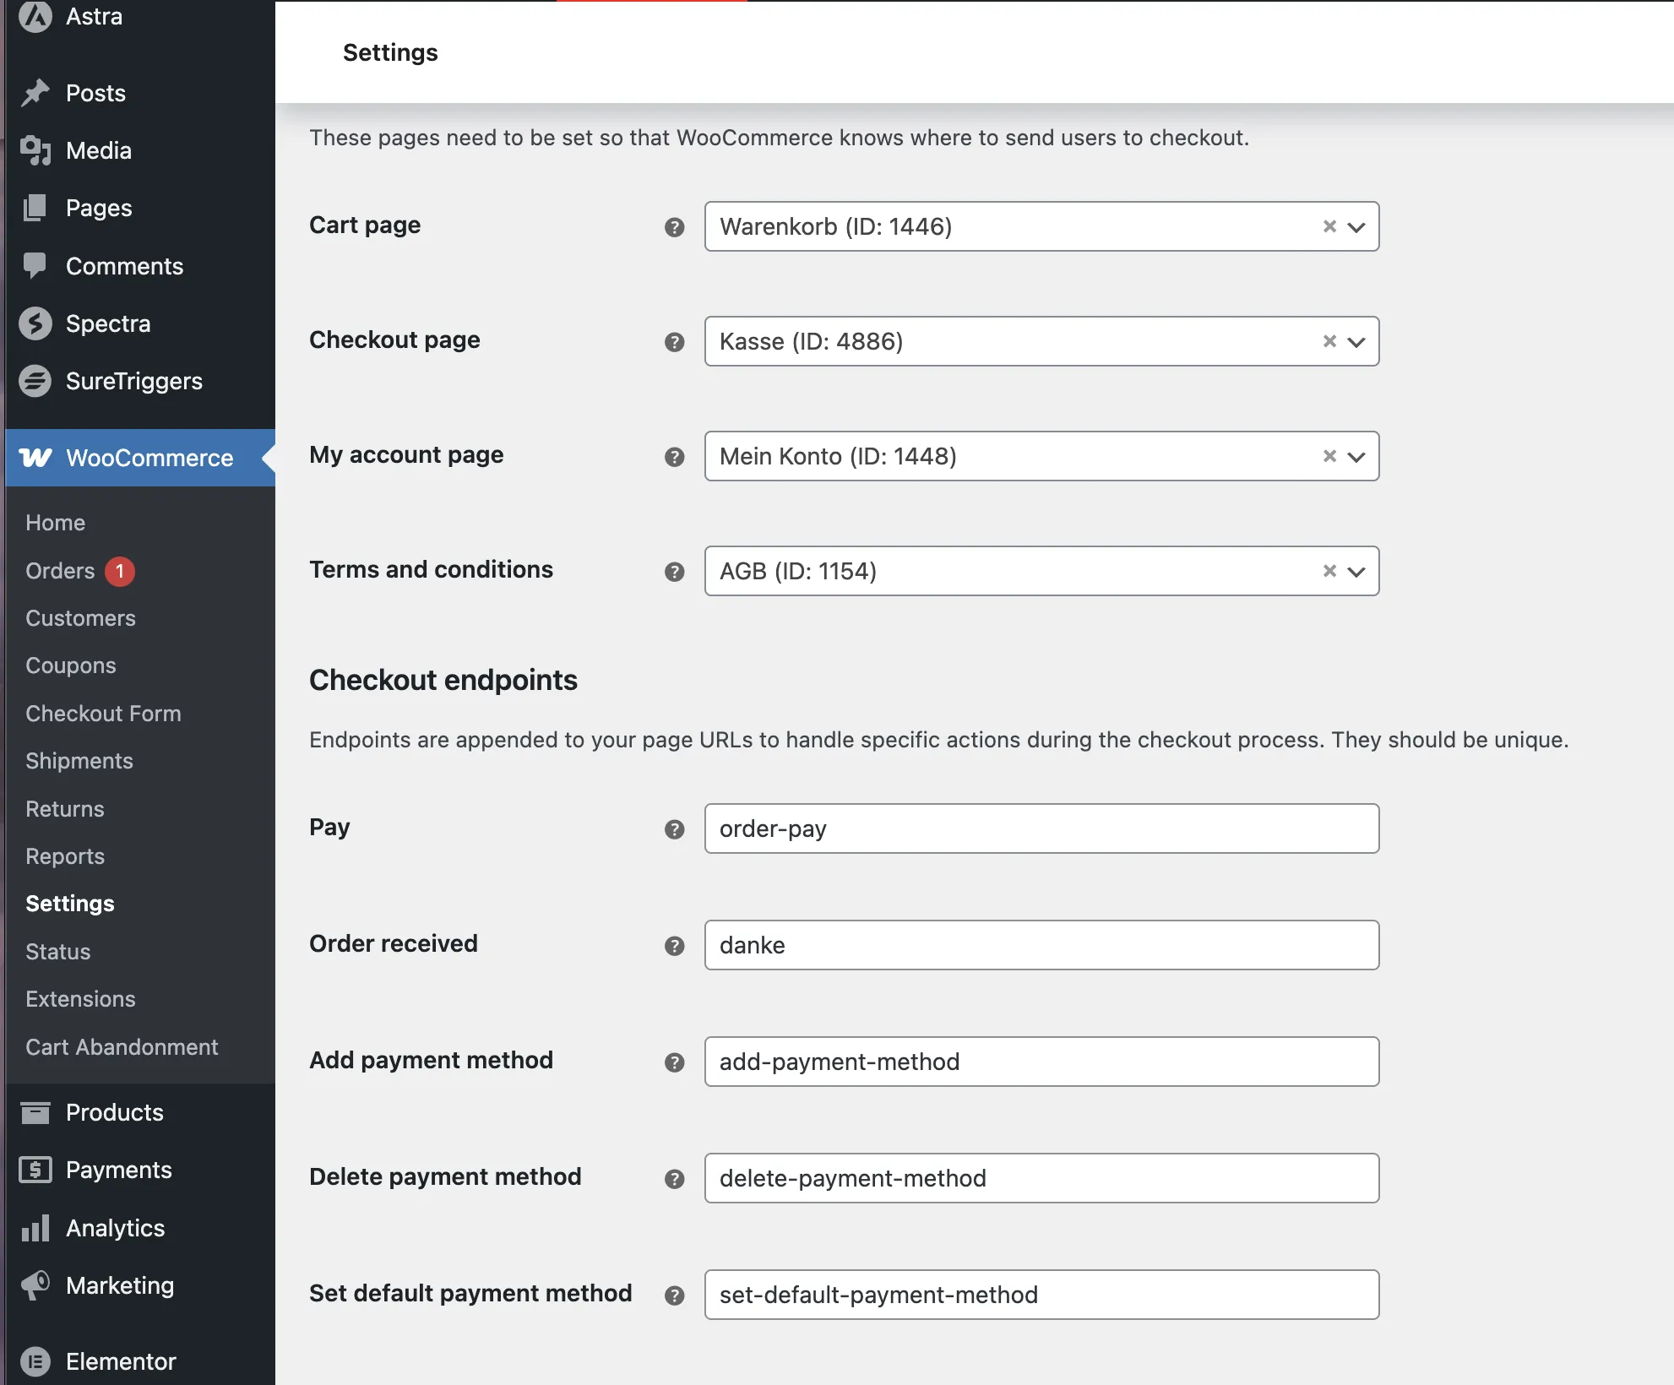Click help icon beside Checkout page

coord(674,342)
